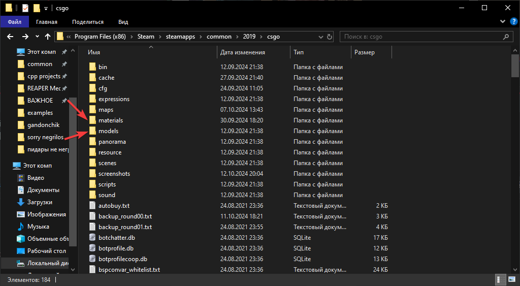The image size is (520, 286).
Task: Click the maps folder icon
Action: coord(92,110)
